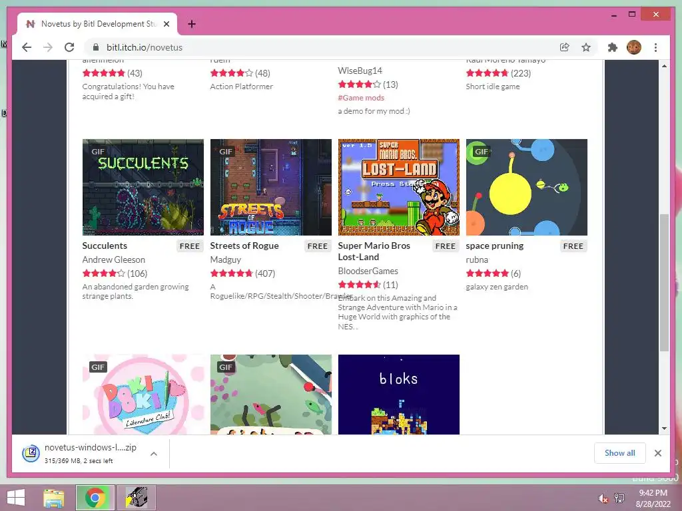The image size is (682, 511).
Task: Open the Succulents game thumbnail
Action: [x=143, y=187]
